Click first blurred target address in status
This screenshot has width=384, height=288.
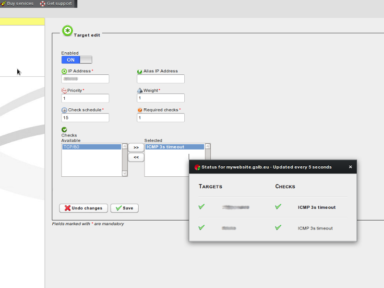point(236,207)
